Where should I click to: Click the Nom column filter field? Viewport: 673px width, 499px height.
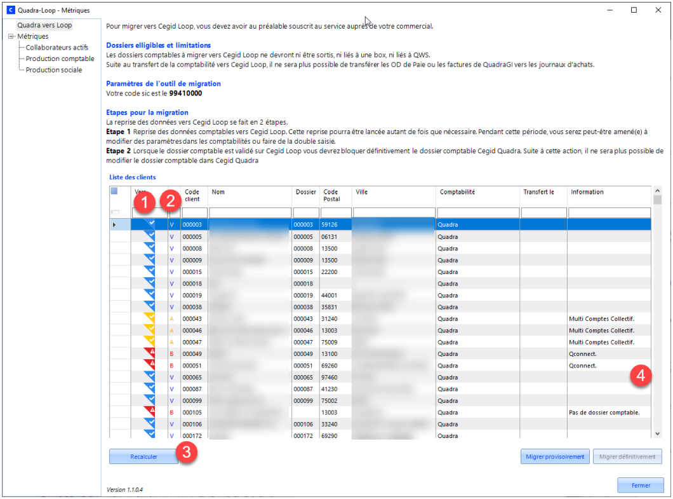(250, 212)
